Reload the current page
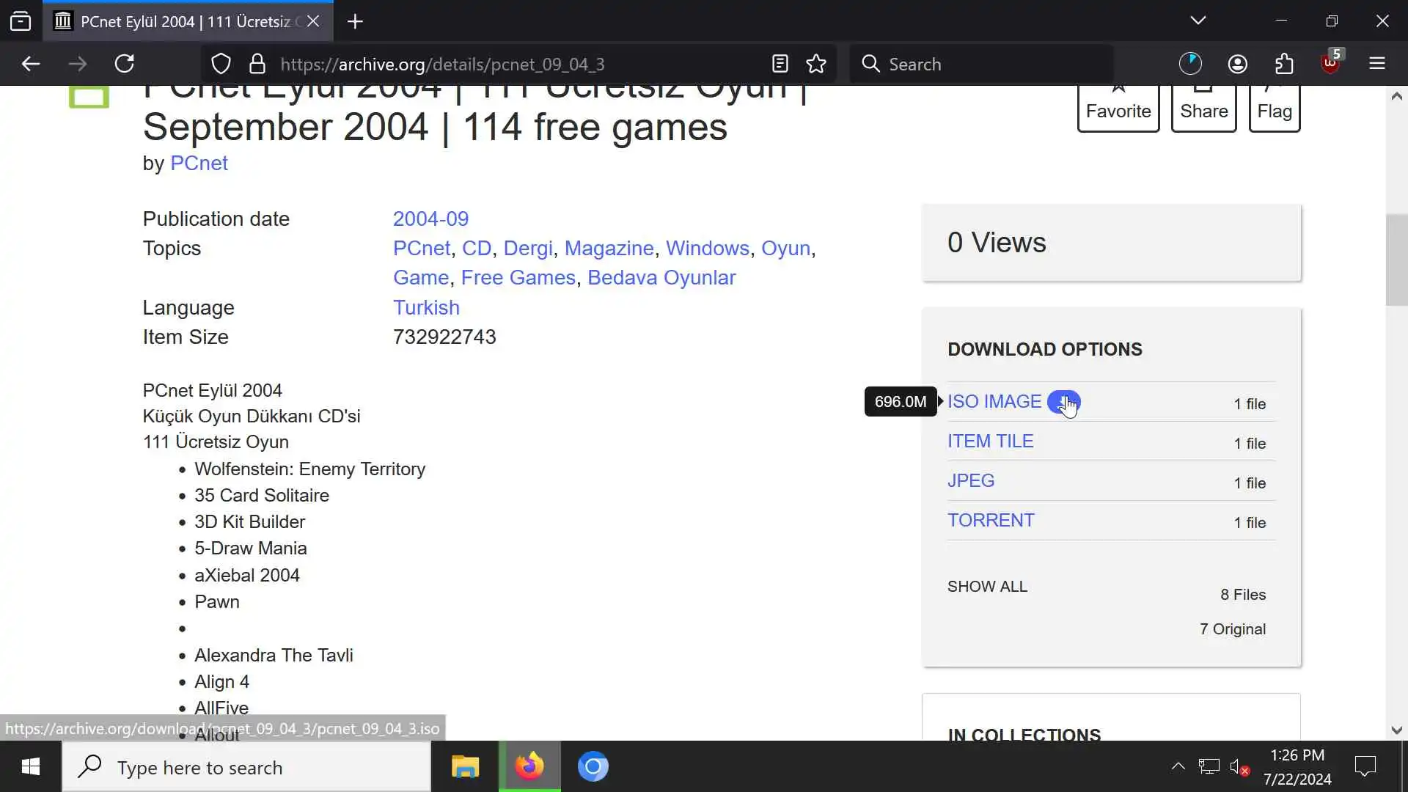The height and width of the screenshot is (792, 1408). (125, 64)
